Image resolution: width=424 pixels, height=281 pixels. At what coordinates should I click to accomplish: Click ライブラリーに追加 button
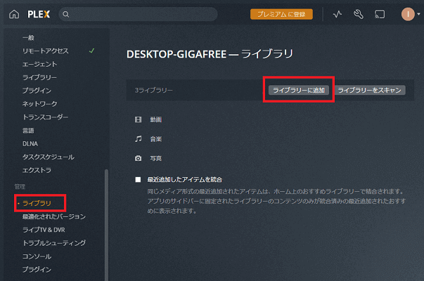[299, 90]
